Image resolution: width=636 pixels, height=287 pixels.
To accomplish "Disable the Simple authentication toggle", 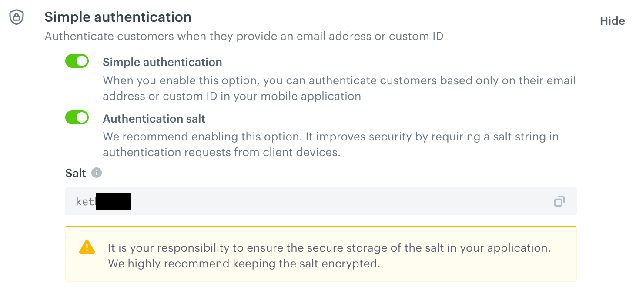I will [77, 61].
